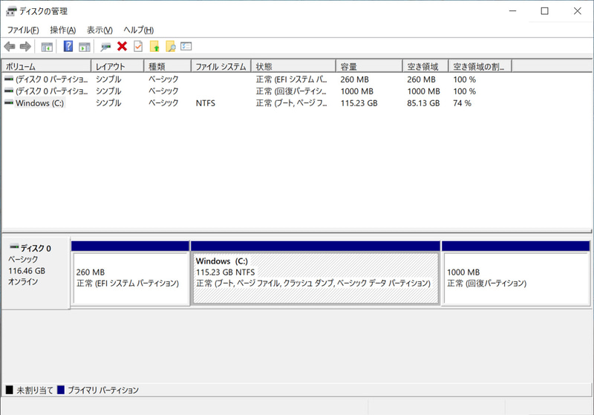
Task: Select the 1000 MB recovery partition block
Action: pyautogui.click(x=516, y=272)
